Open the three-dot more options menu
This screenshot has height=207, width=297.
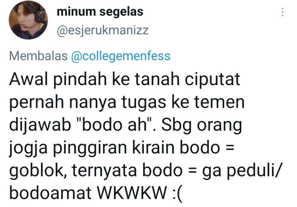(282, 12)
